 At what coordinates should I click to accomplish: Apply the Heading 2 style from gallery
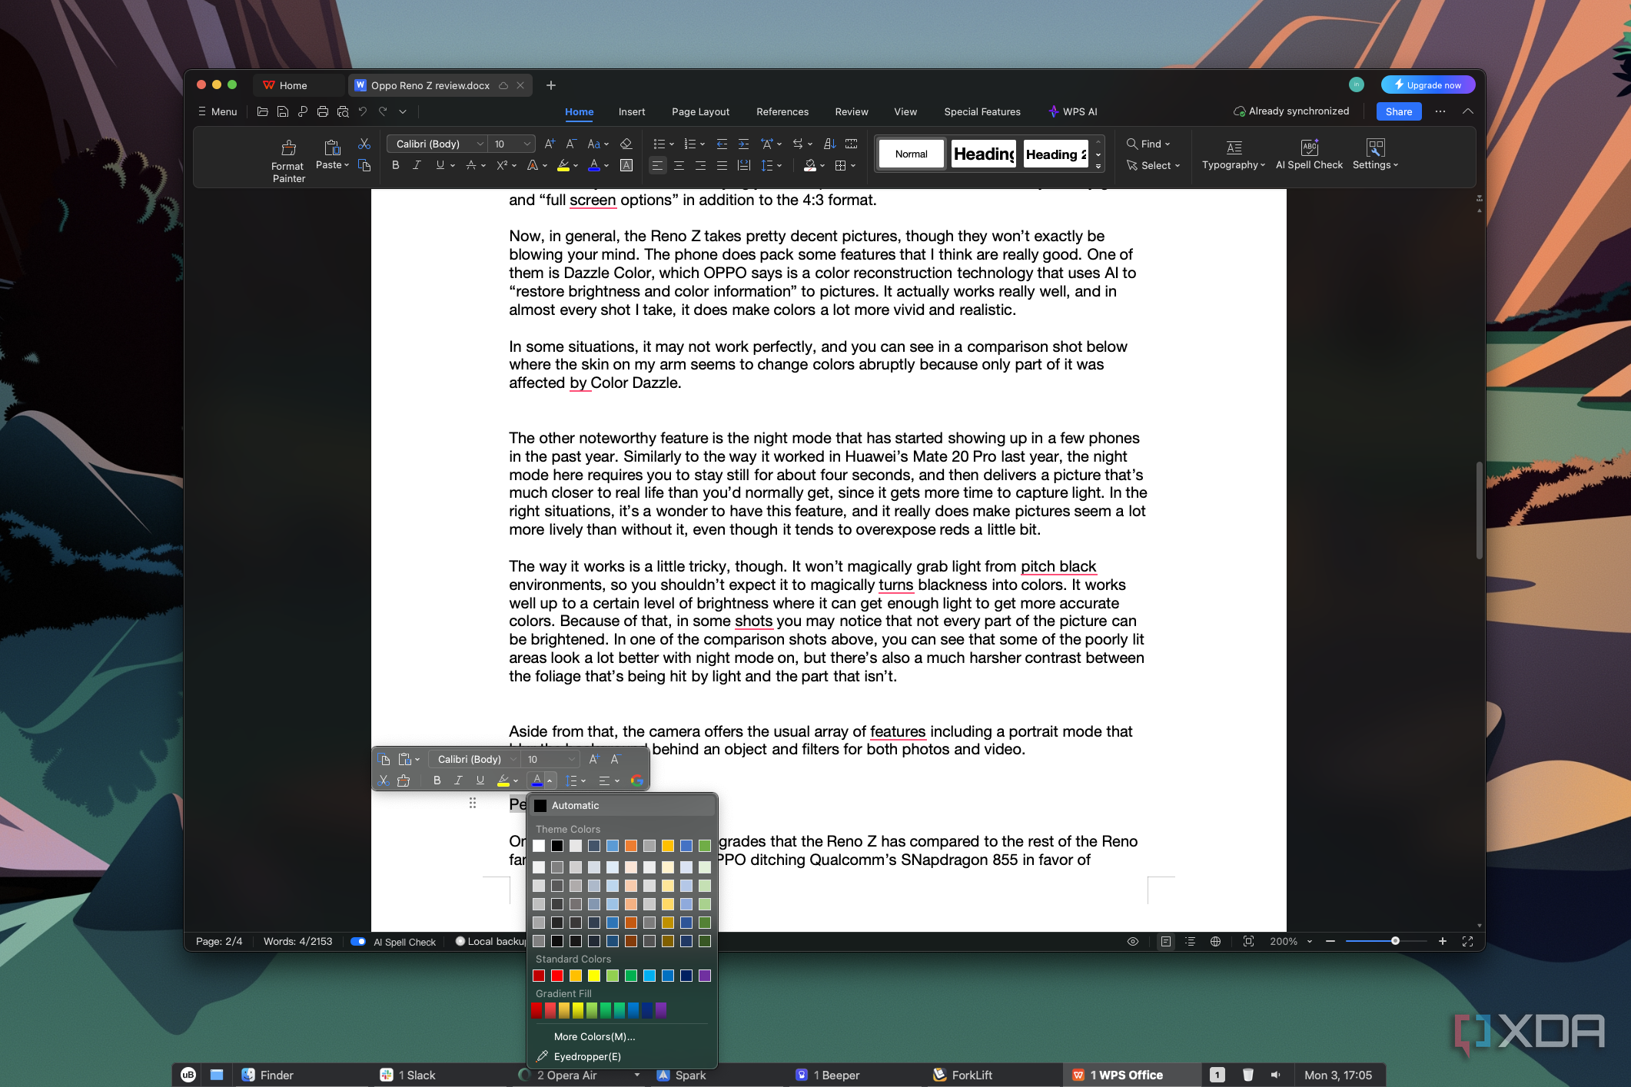click(1056, 154)
